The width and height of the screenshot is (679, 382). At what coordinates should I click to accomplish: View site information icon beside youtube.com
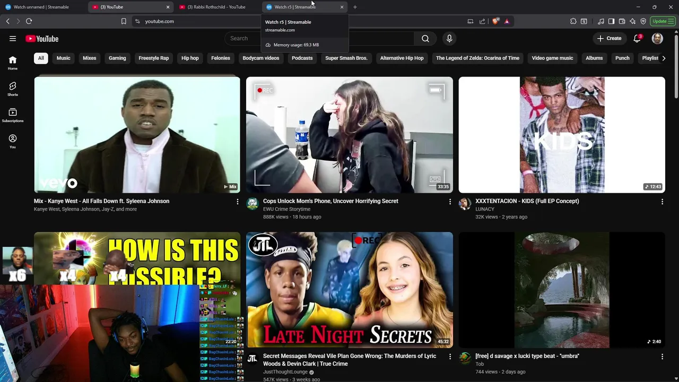(137, 21)
